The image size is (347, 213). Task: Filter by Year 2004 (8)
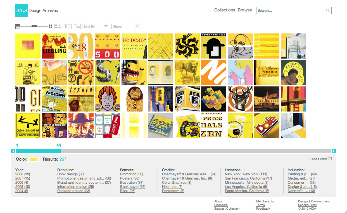coord(22,191)
